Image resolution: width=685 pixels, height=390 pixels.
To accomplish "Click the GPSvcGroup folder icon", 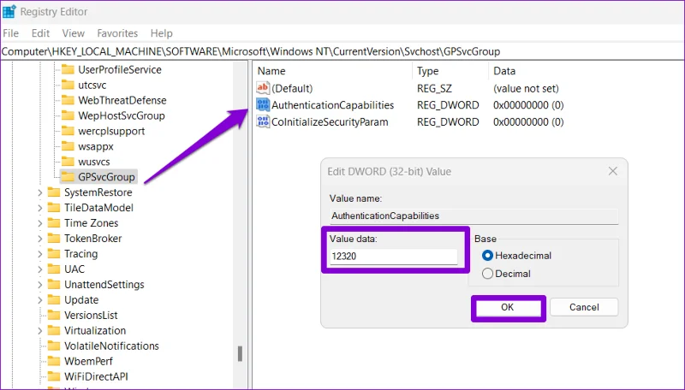I will (x=68, y=177).
